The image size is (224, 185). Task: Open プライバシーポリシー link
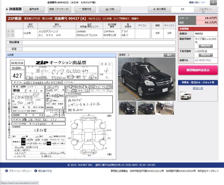tap(20, 171)
